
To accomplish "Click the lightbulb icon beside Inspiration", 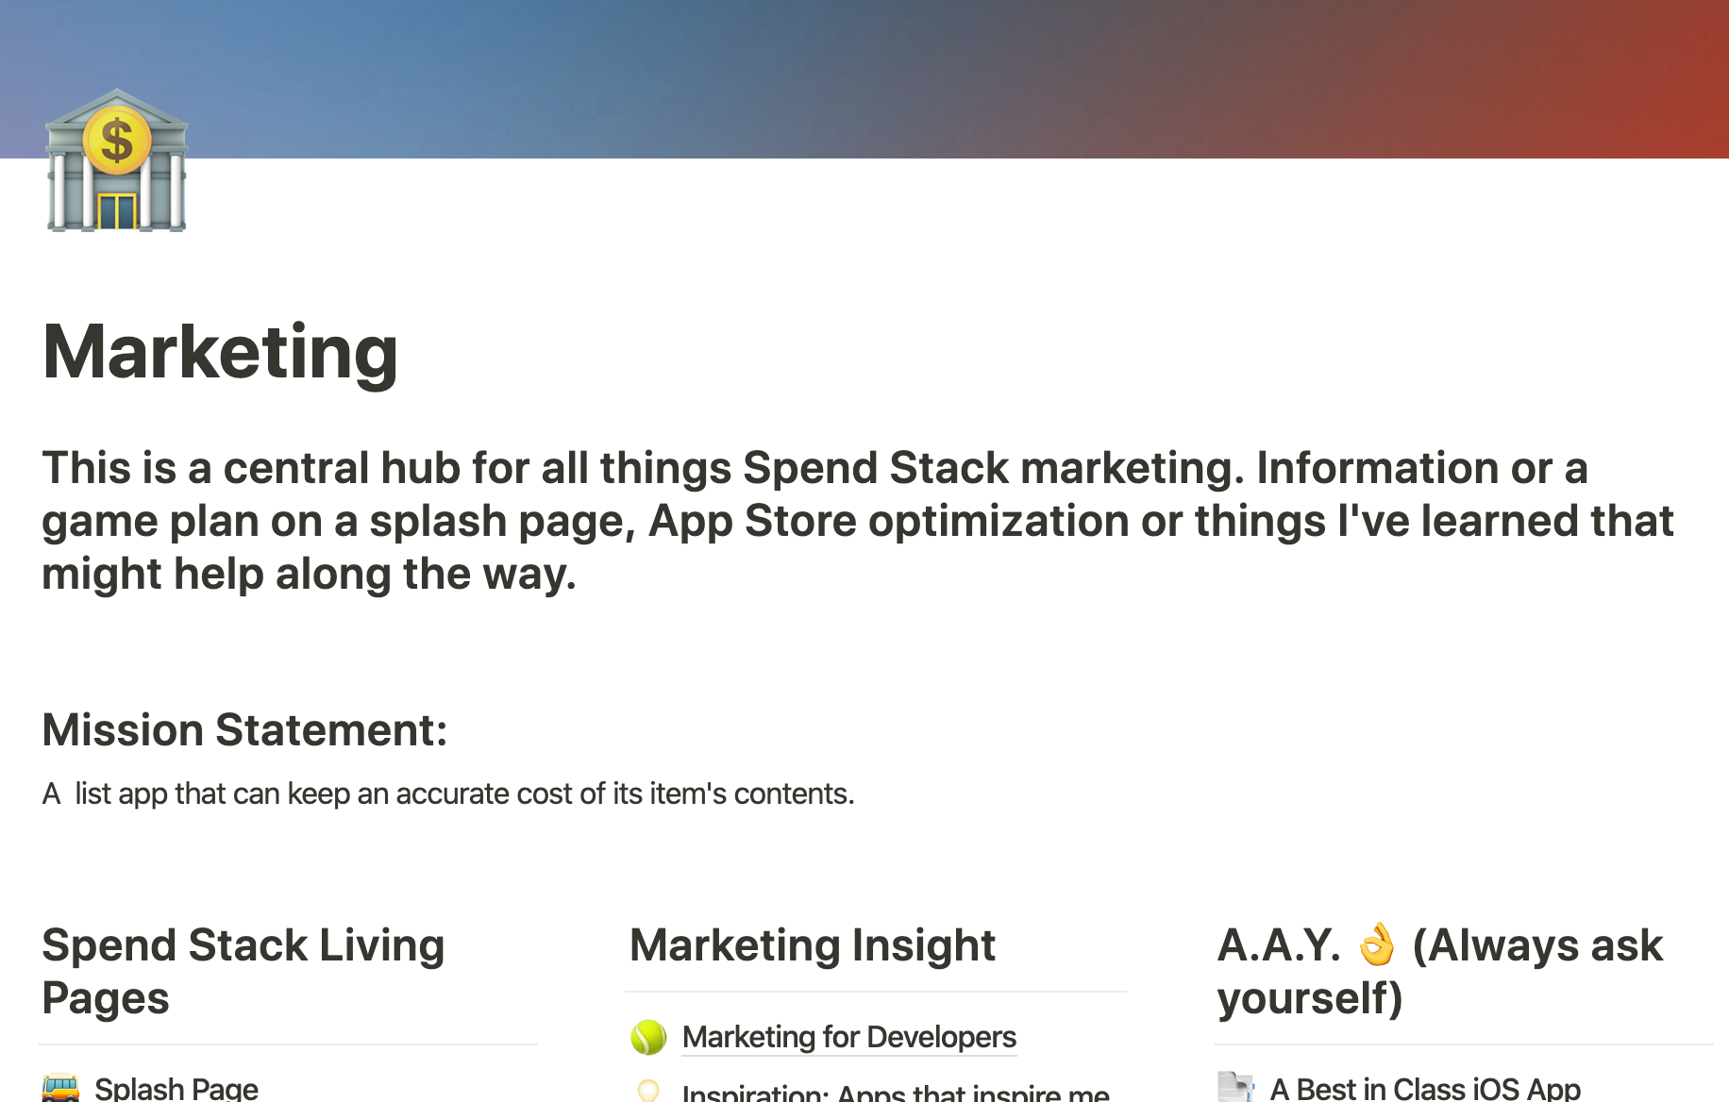I will pos(648,1092).
